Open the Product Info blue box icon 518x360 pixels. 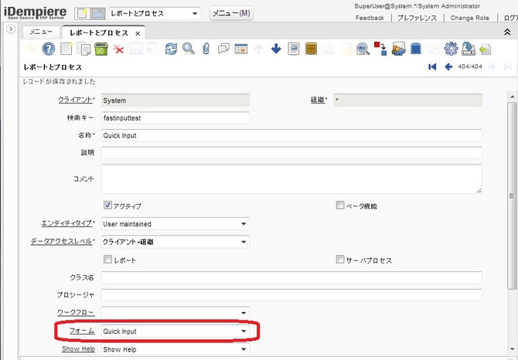[x=416, y=49]
